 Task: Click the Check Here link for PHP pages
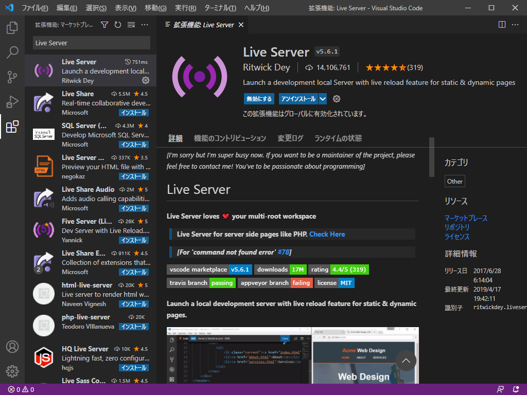click(x=327, y=234)
